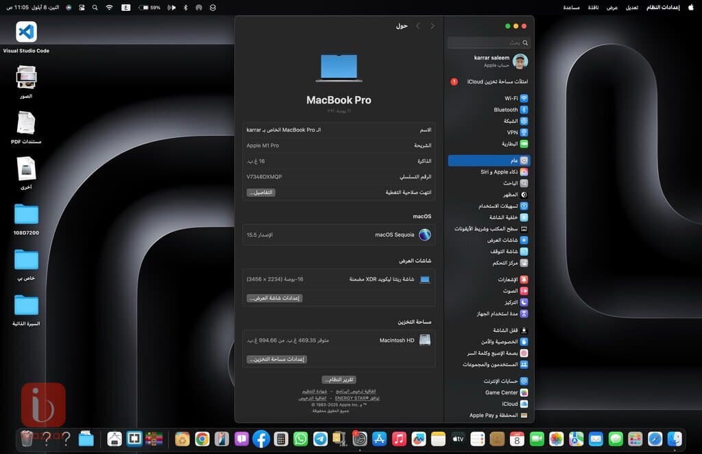Open WhatsApp from the Dock

(x=300, y=439)
